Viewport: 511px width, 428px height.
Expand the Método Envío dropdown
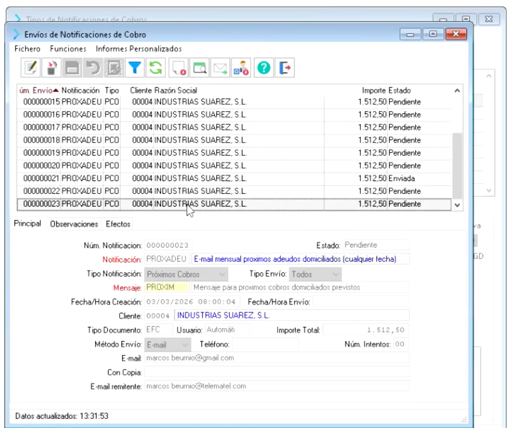point(185,345)
